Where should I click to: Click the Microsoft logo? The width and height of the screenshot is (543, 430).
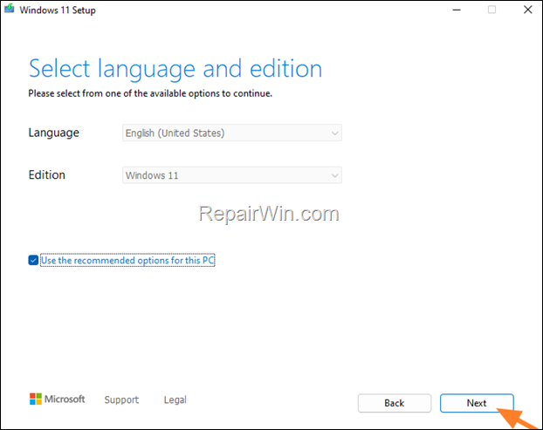coord(57,399)
